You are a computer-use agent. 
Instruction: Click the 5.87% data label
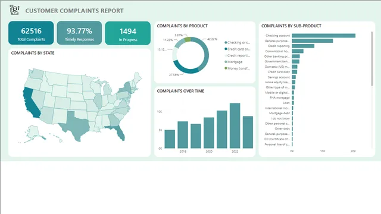[x=179, y=35]
